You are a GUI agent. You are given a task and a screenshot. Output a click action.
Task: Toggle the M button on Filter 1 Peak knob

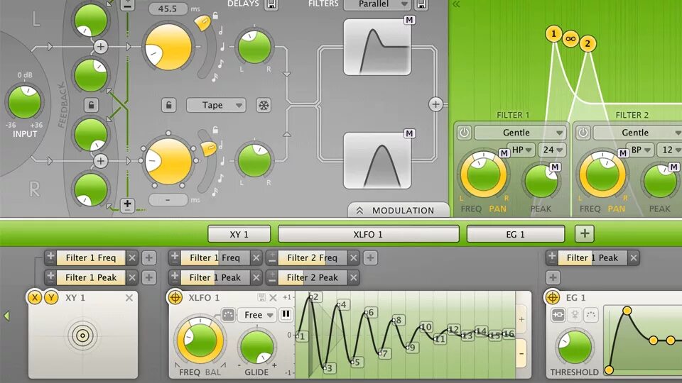(555, 167)
